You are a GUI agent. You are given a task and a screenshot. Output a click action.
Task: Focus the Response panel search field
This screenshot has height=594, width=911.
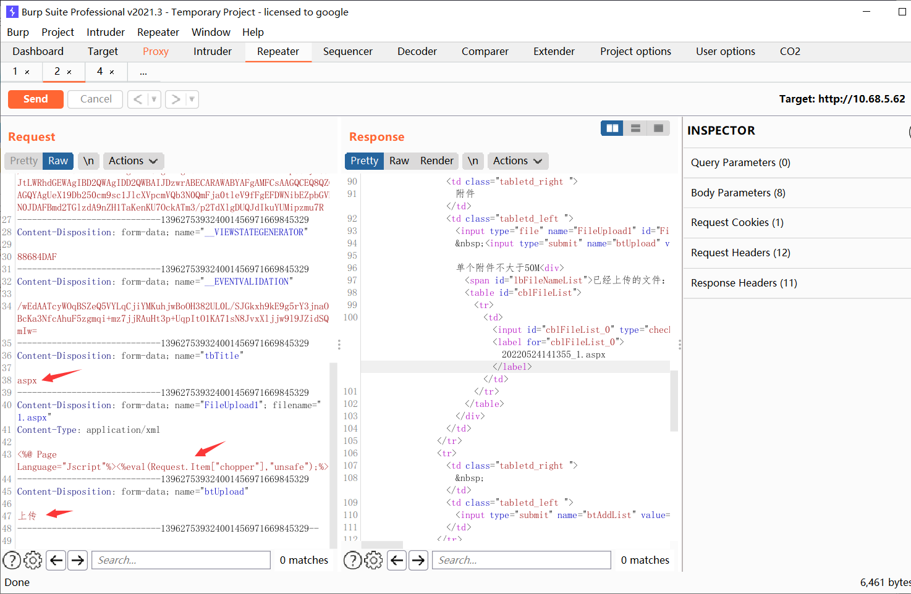click(x=522, y=560)
